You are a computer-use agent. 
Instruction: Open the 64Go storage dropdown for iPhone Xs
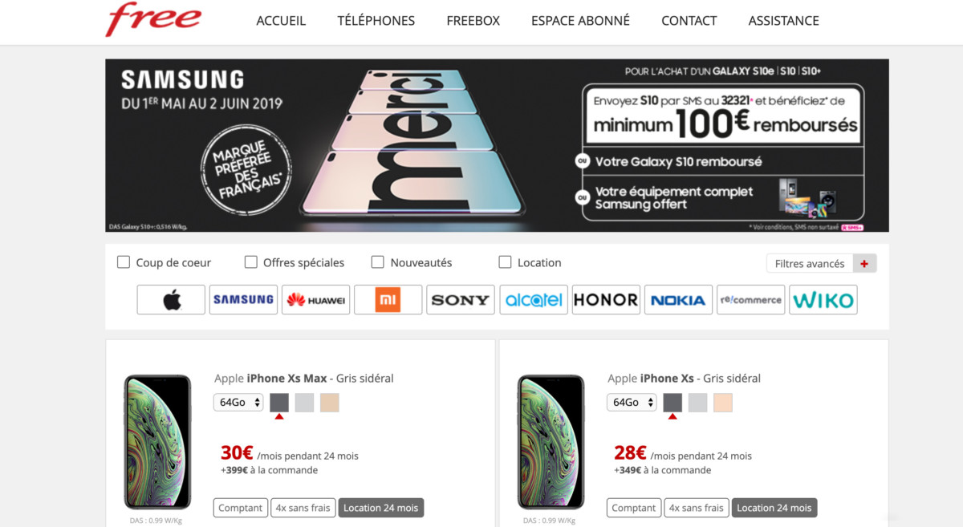click(632, 403)
